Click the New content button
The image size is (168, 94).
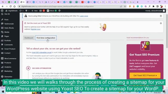pyautogui.click(x=34, y=11)
